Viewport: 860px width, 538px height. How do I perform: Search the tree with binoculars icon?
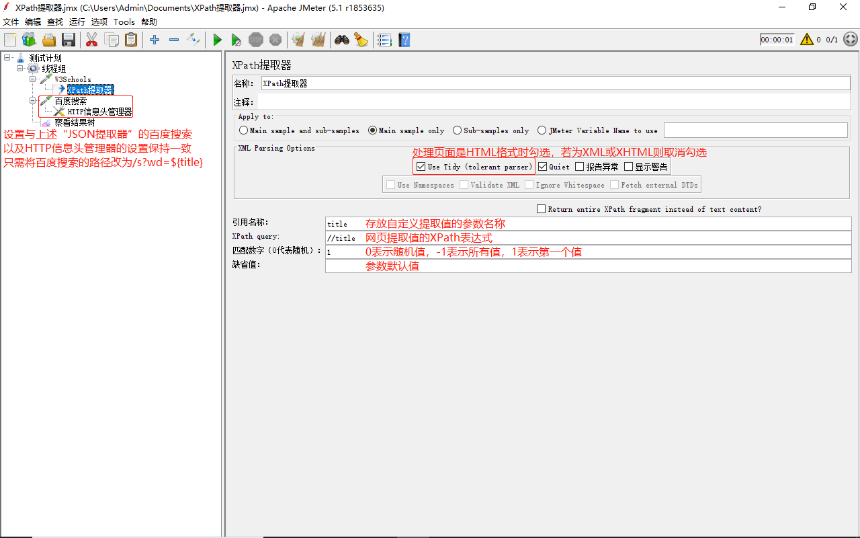coord(342,40)
